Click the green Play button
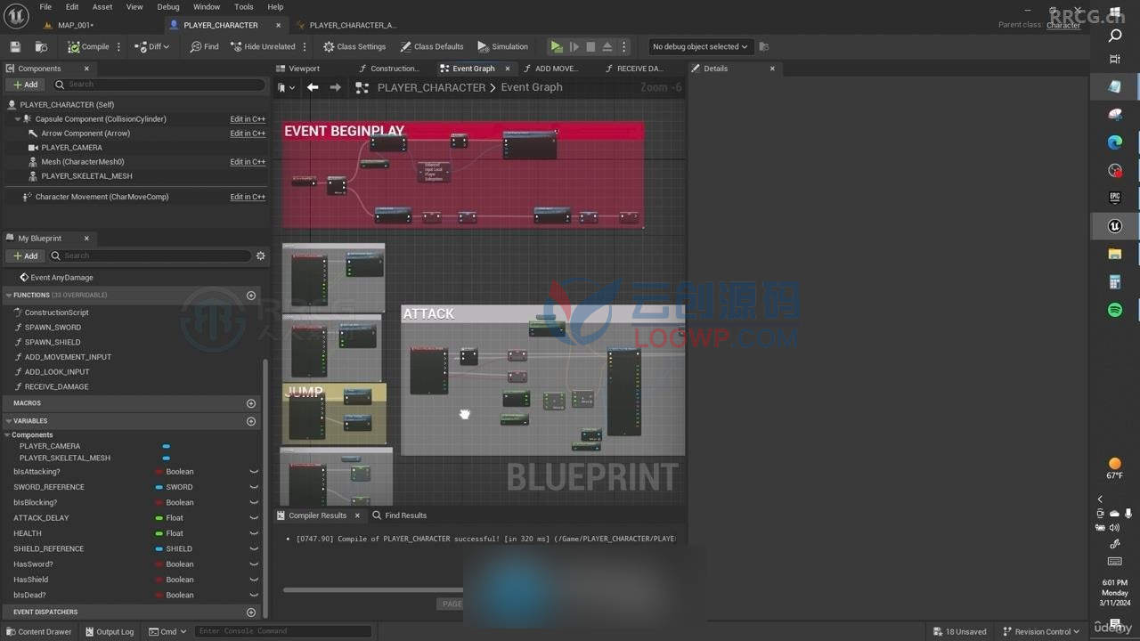The image size is (1140, 641). tap(557, 46)
